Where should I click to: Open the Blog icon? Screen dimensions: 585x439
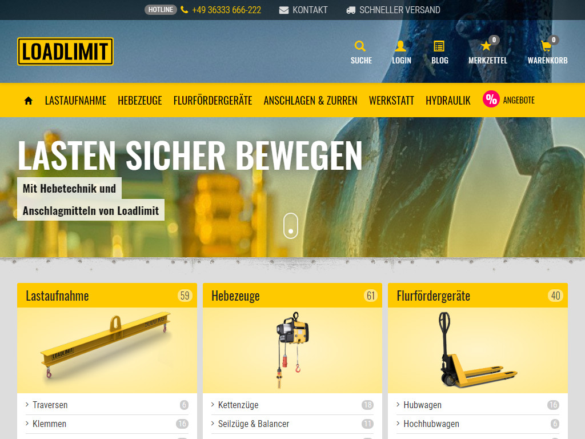[439, 46]
